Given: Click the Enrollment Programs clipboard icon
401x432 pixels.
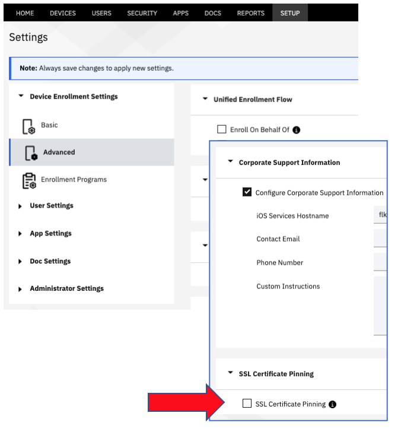Looking at the screenshot, I should [x=29, y=181].
